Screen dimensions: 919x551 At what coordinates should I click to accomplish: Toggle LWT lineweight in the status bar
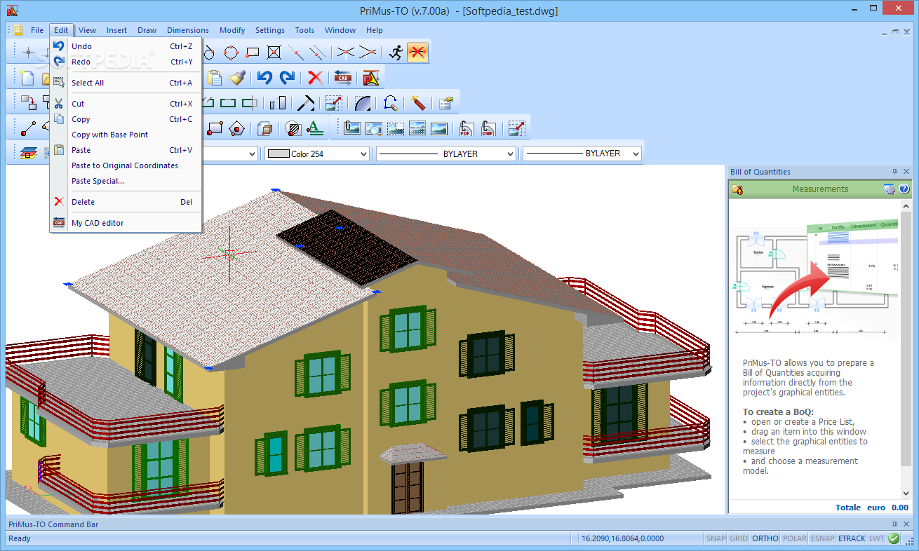point(876,538)
